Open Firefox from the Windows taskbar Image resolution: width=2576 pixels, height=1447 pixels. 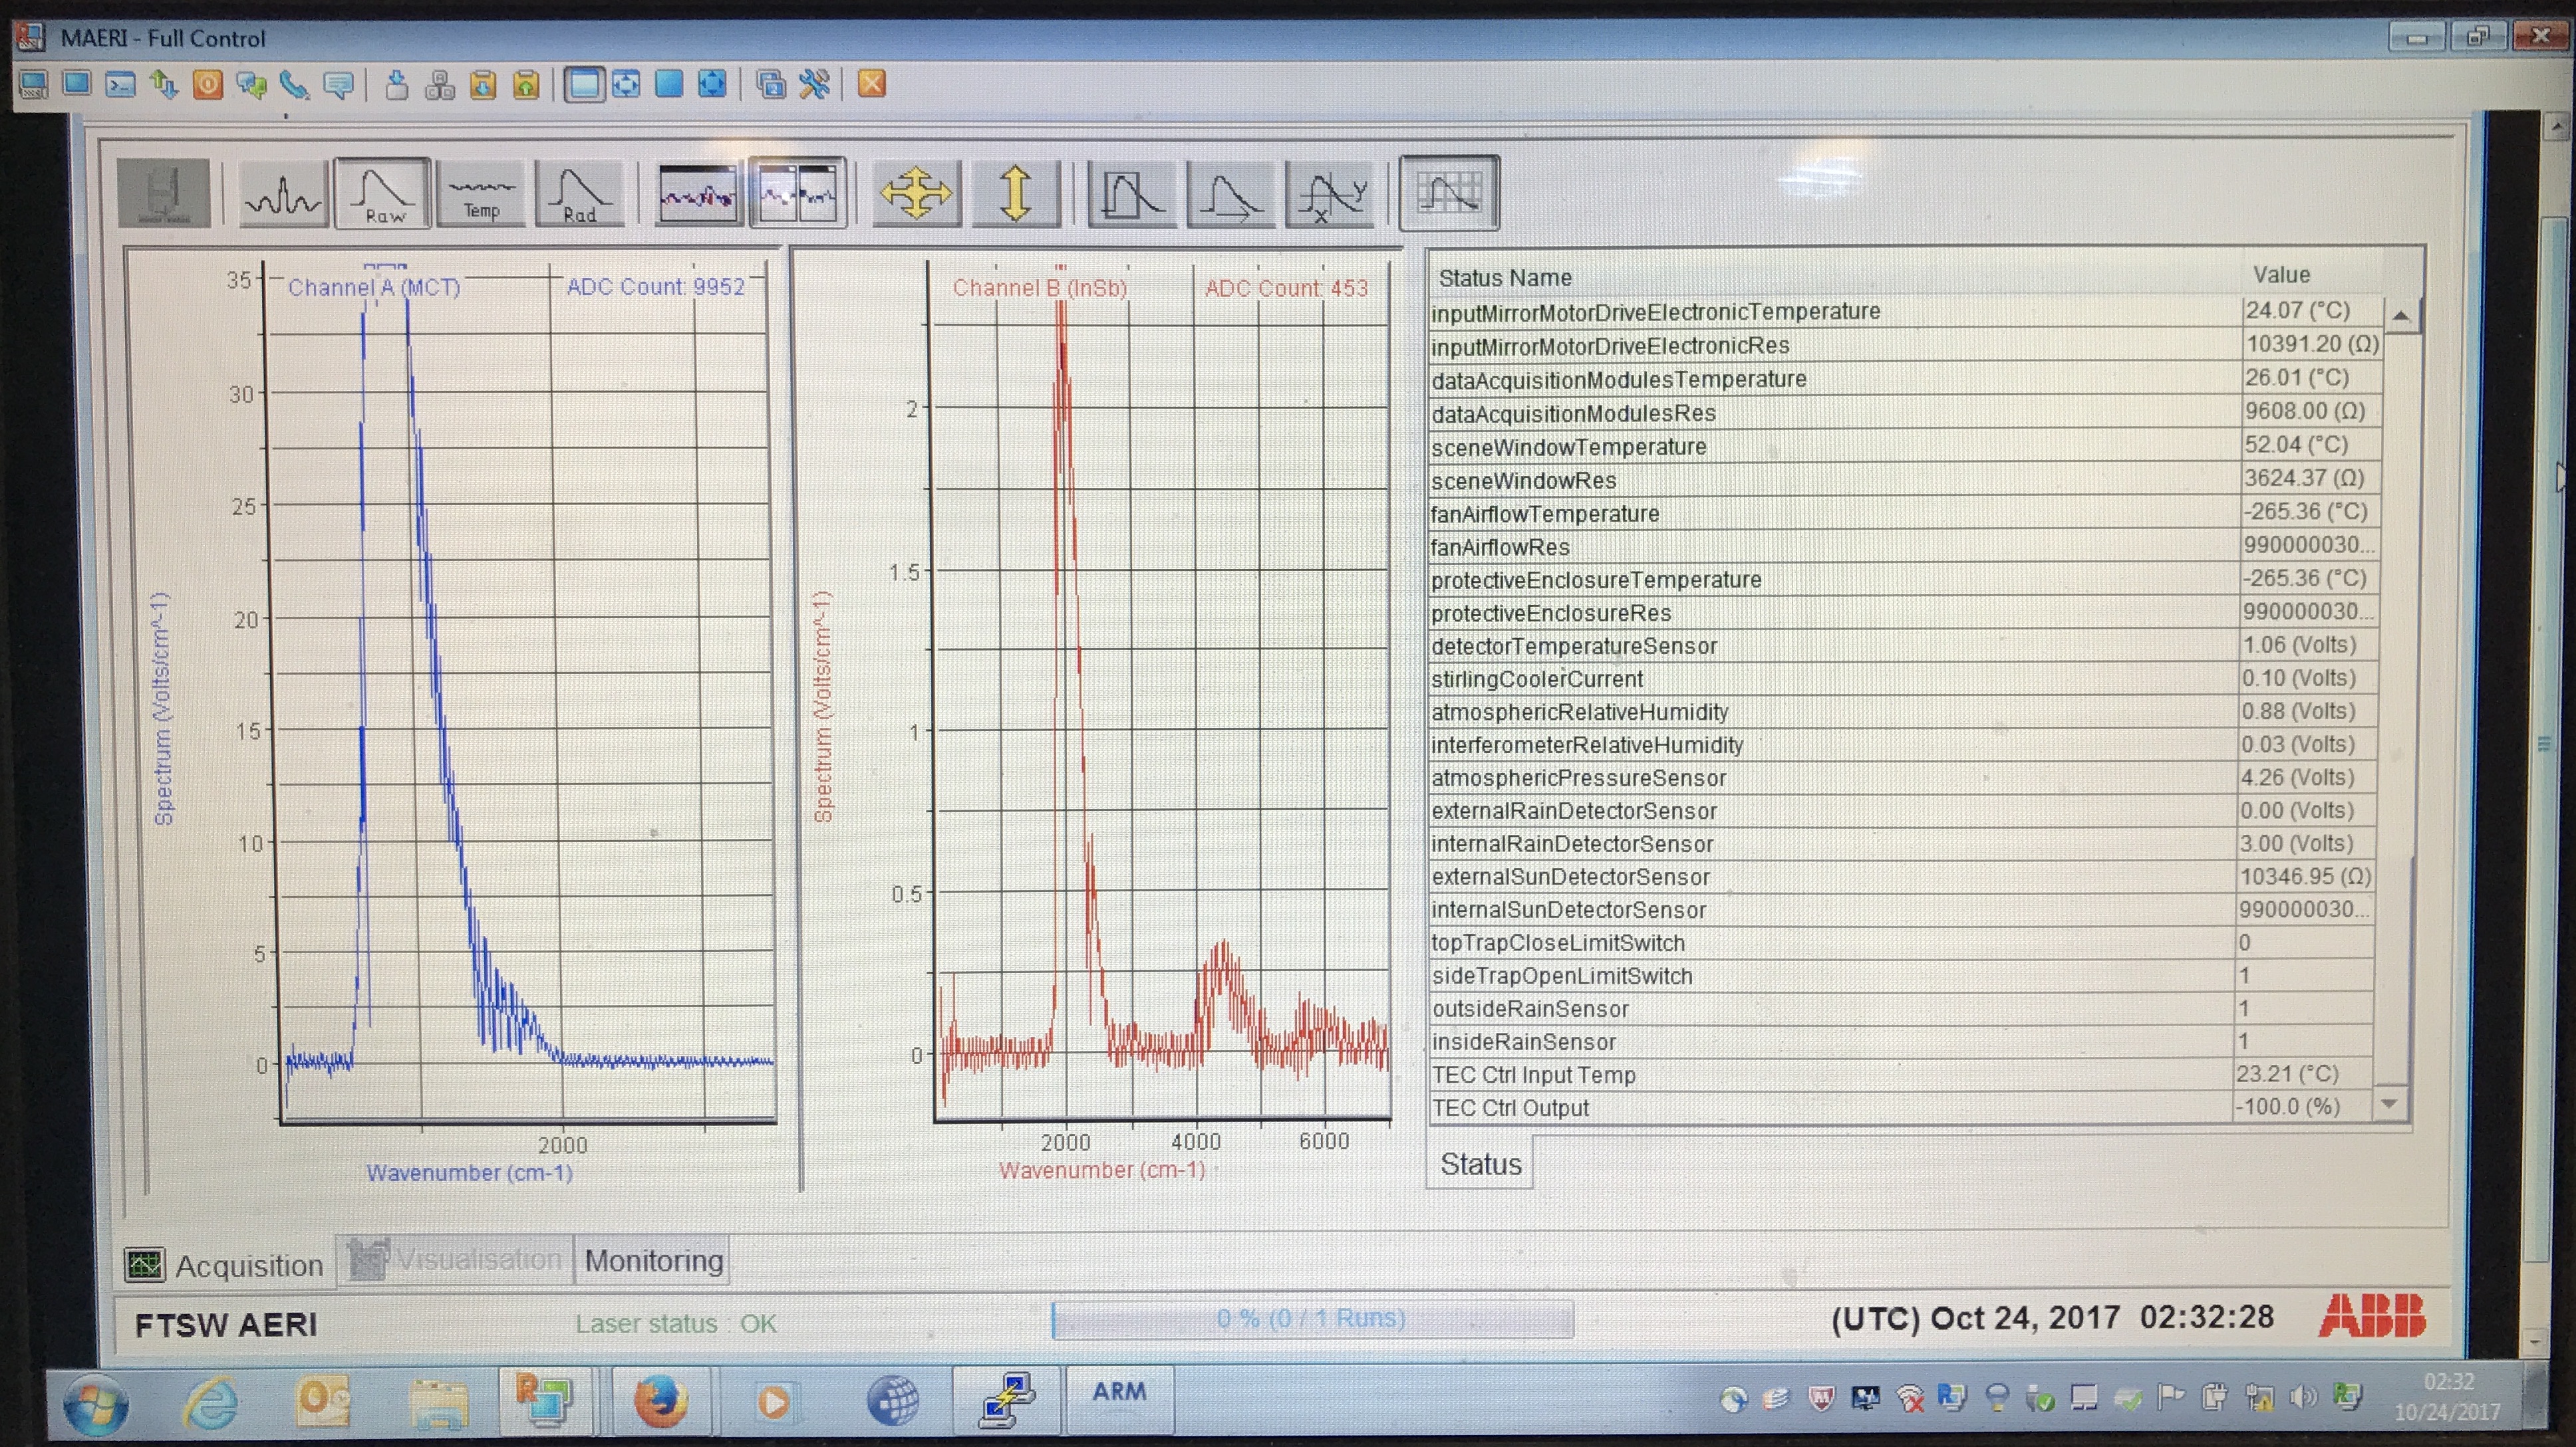pyautogui.click(x=660, y=1401)
